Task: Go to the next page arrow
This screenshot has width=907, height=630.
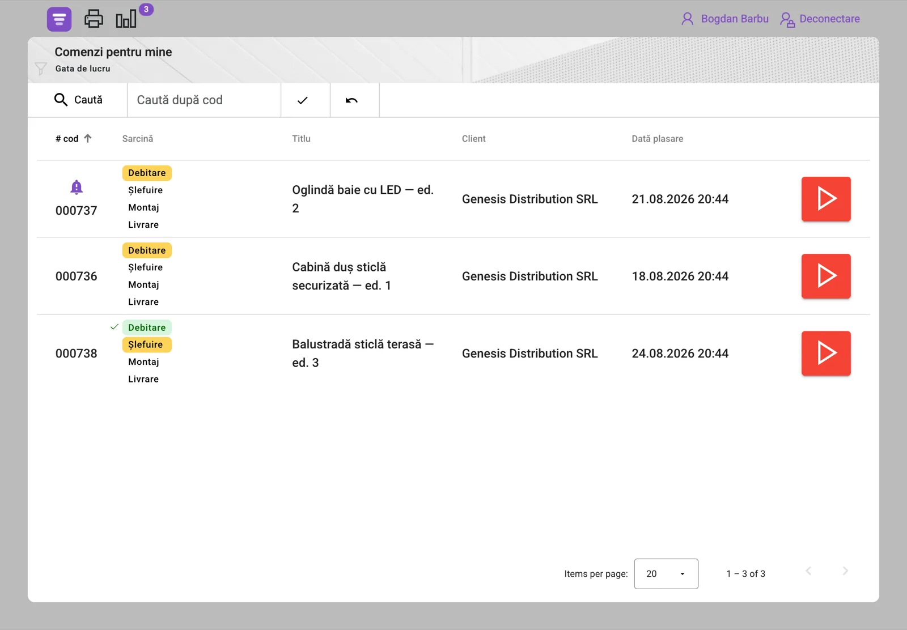Action: tap(845, 571)
